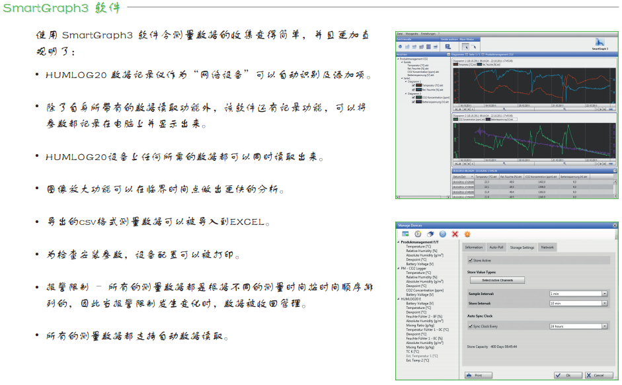This screenshot has height=385, width=622.
Task: Collapse the Produktmanagement F/T device node
Action: click(399, 241)
